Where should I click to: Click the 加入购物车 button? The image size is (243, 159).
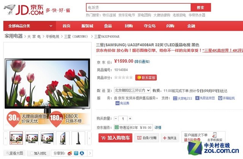pos(115,138)
